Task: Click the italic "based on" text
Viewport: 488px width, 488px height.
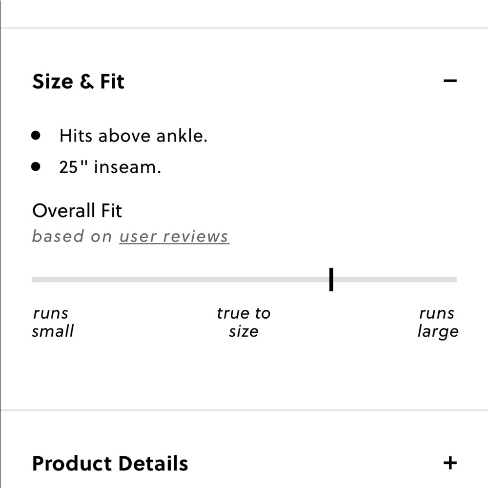Action: click(72, 237)
